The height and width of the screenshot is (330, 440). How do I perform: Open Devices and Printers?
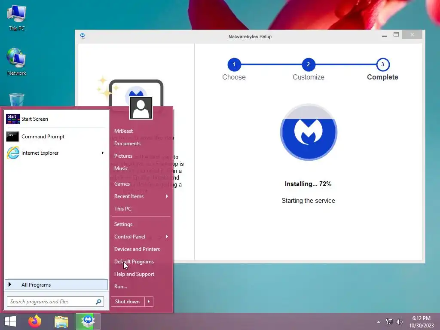tap(137, 249)
